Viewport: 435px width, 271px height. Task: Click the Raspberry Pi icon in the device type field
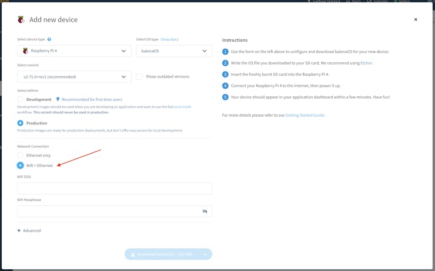(25, 50)
